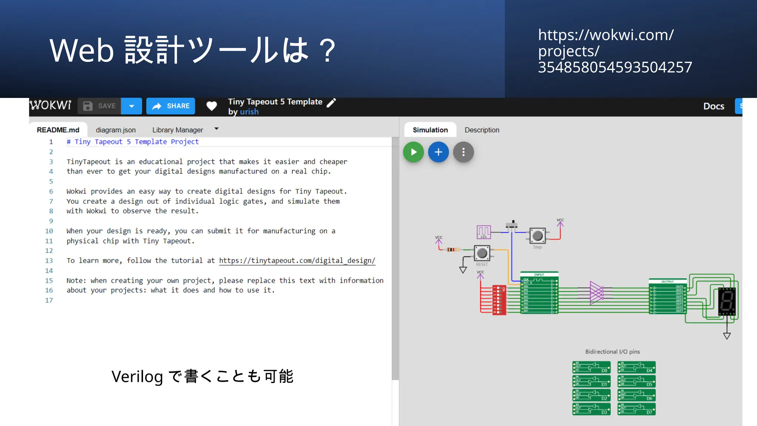Select the D3 bidirectional I/O pin
Viewport: 757px width, 426px height.
tap(591, 409)
